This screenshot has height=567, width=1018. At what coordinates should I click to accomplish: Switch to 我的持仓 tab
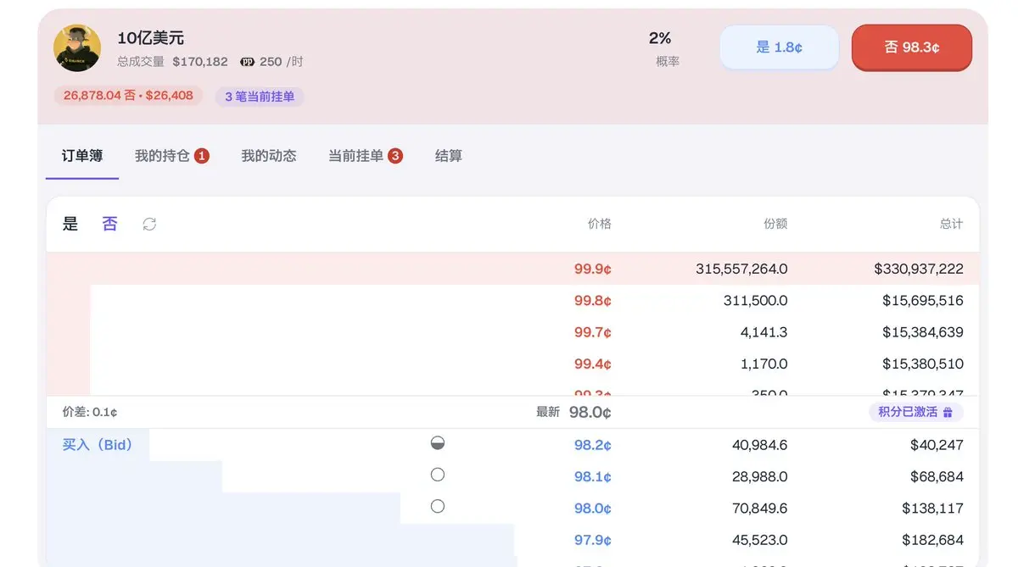click(x=171, y=156)
